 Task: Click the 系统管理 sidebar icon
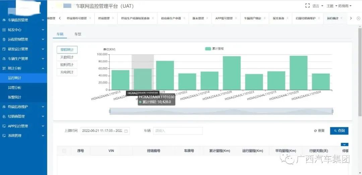pos(4,136)
